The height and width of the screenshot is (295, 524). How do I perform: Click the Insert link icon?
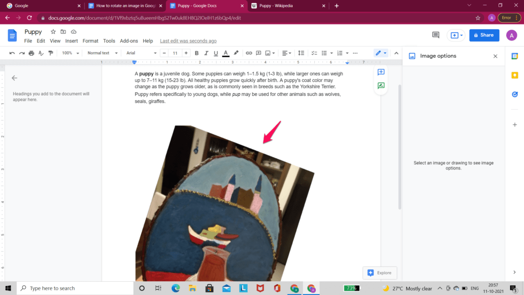[x=248, y=53]
